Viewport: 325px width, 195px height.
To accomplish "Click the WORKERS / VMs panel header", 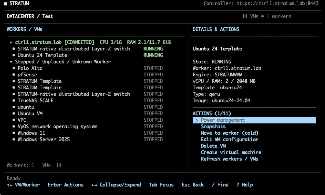I will click(x=25, y=29).
